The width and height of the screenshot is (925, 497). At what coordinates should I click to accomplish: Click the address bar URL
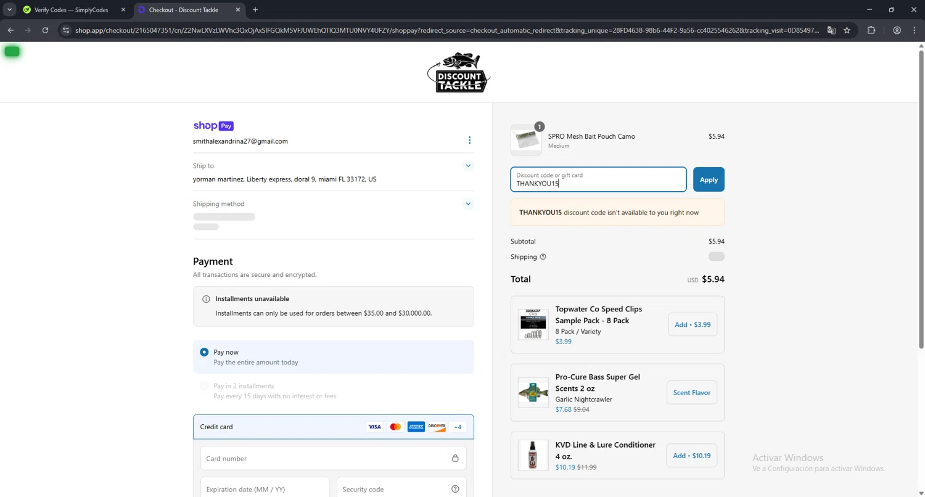pos(447,30)
